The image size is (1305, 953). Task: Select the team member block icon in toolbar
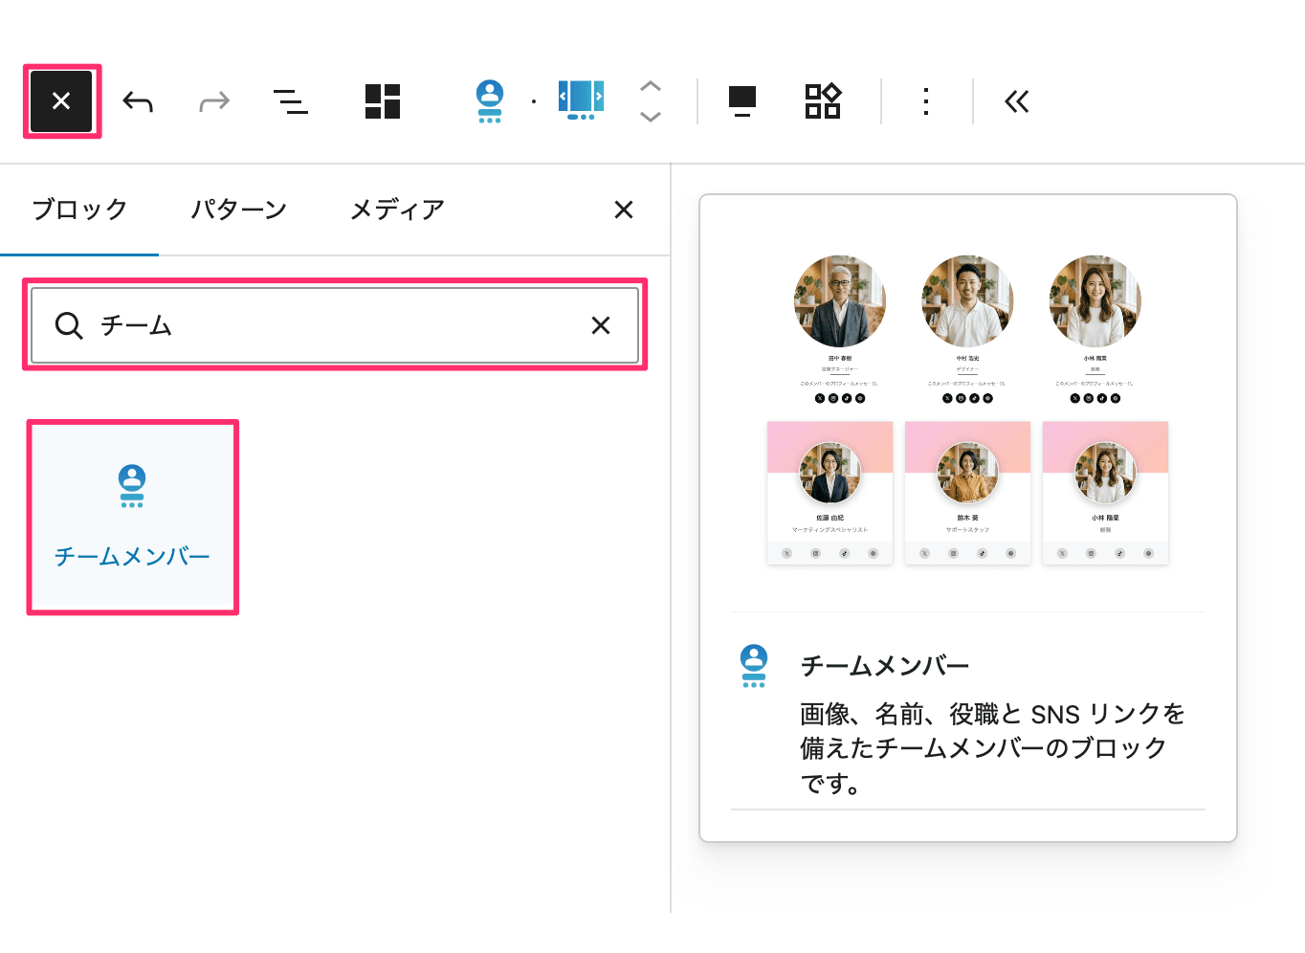point(490,100)
